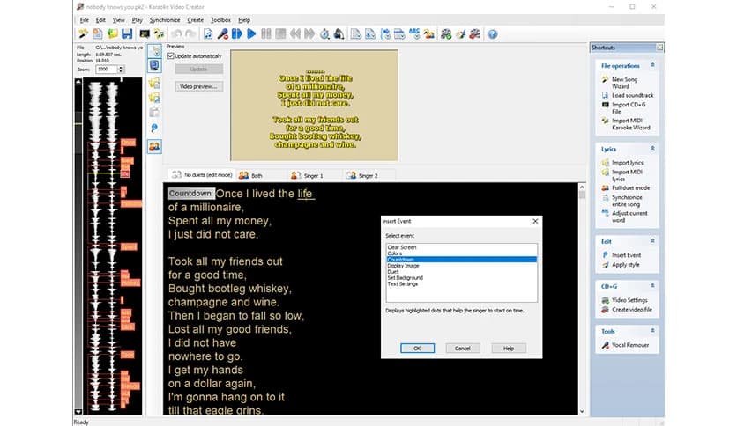Screen dimensions: 737x426
Task: Collapse the Tools shortcuts section
Action: (652, 331)
